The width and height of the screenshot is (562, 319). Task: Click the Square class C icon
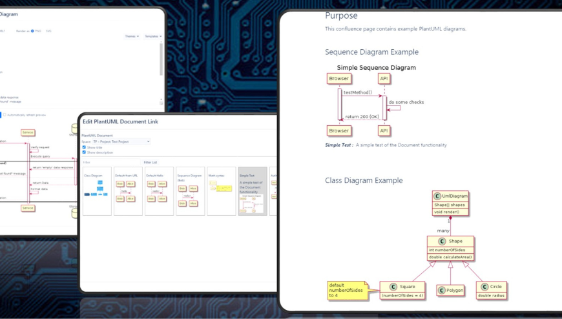(393, 287)
